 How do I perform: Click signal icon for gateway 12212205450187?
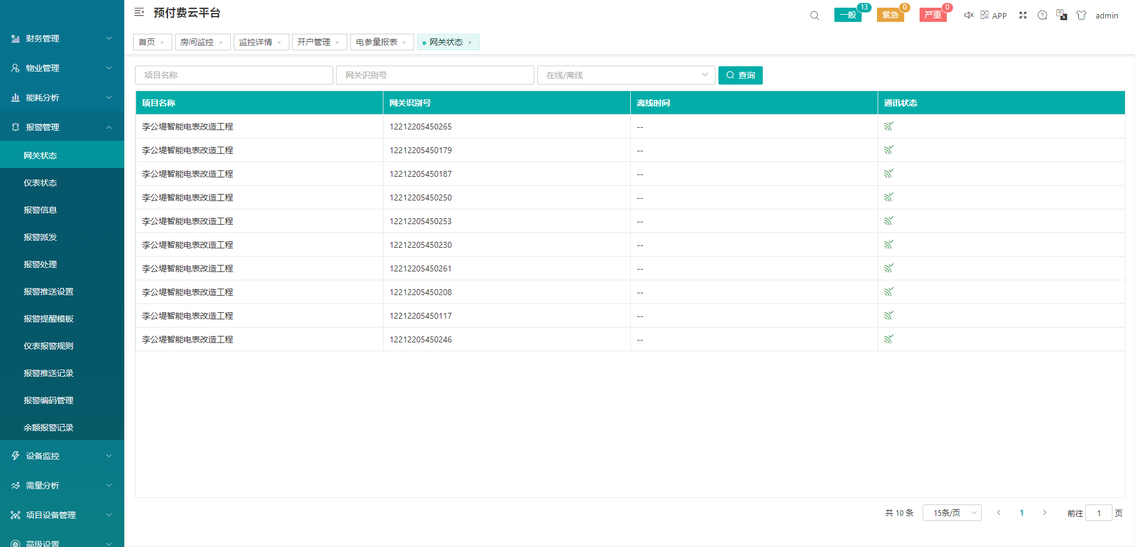pos(888,173)
